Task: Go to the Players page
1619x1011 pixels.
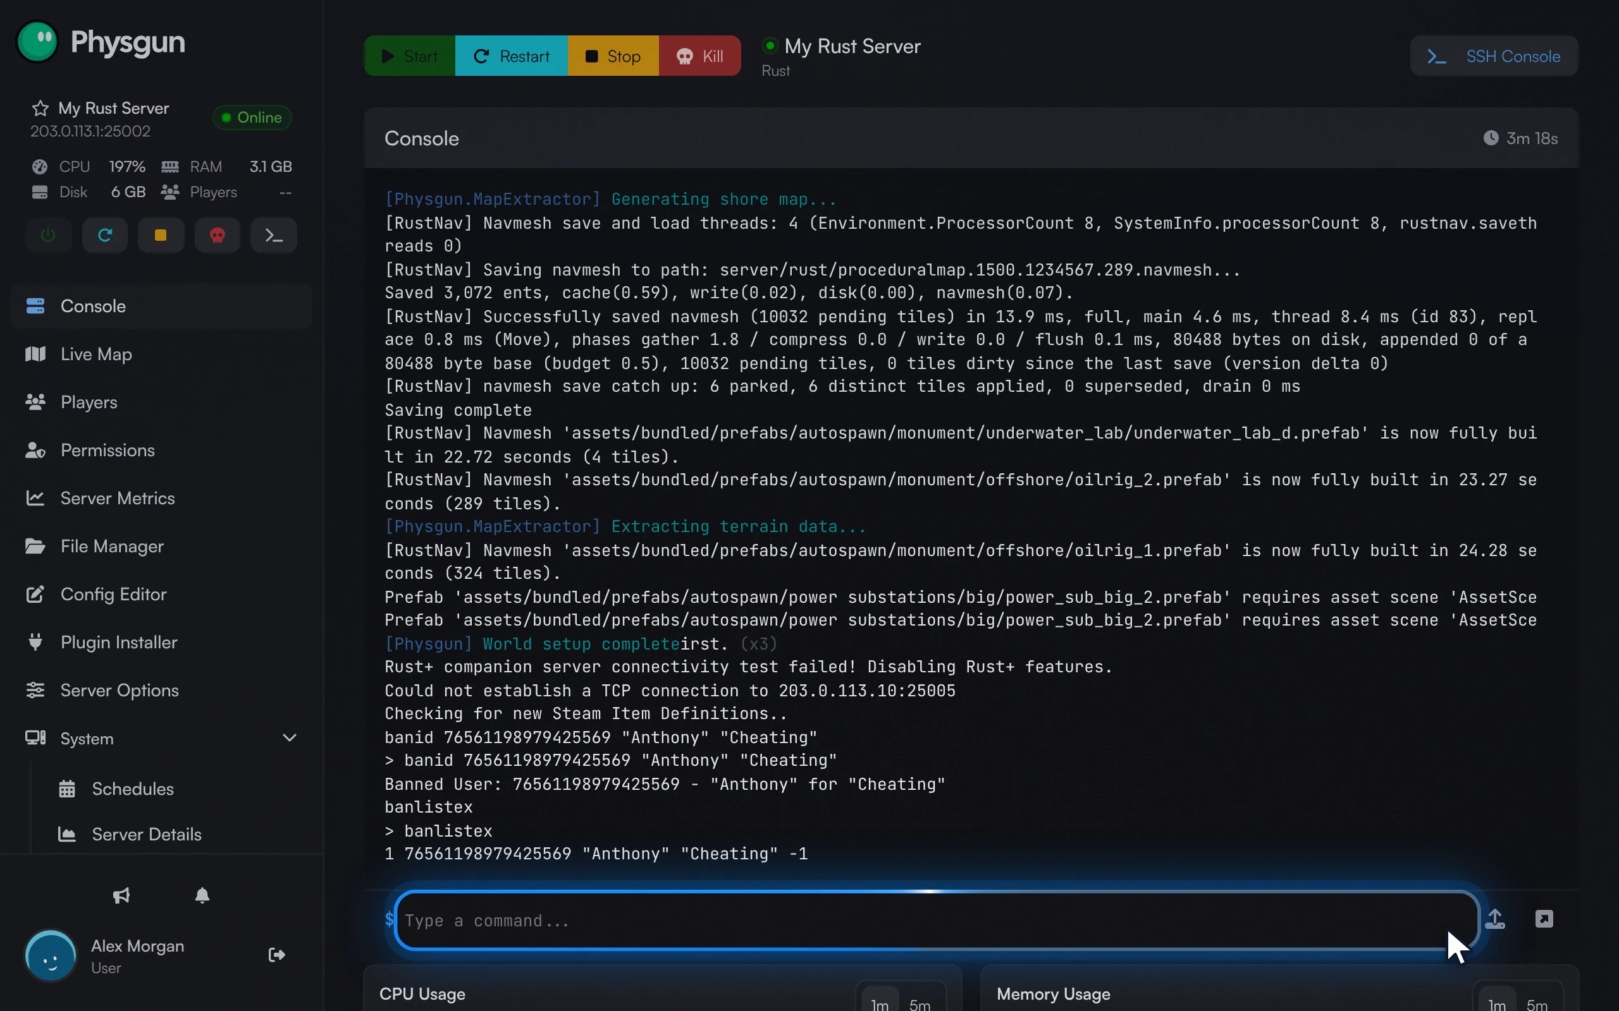Action: [x=161, y=403]
